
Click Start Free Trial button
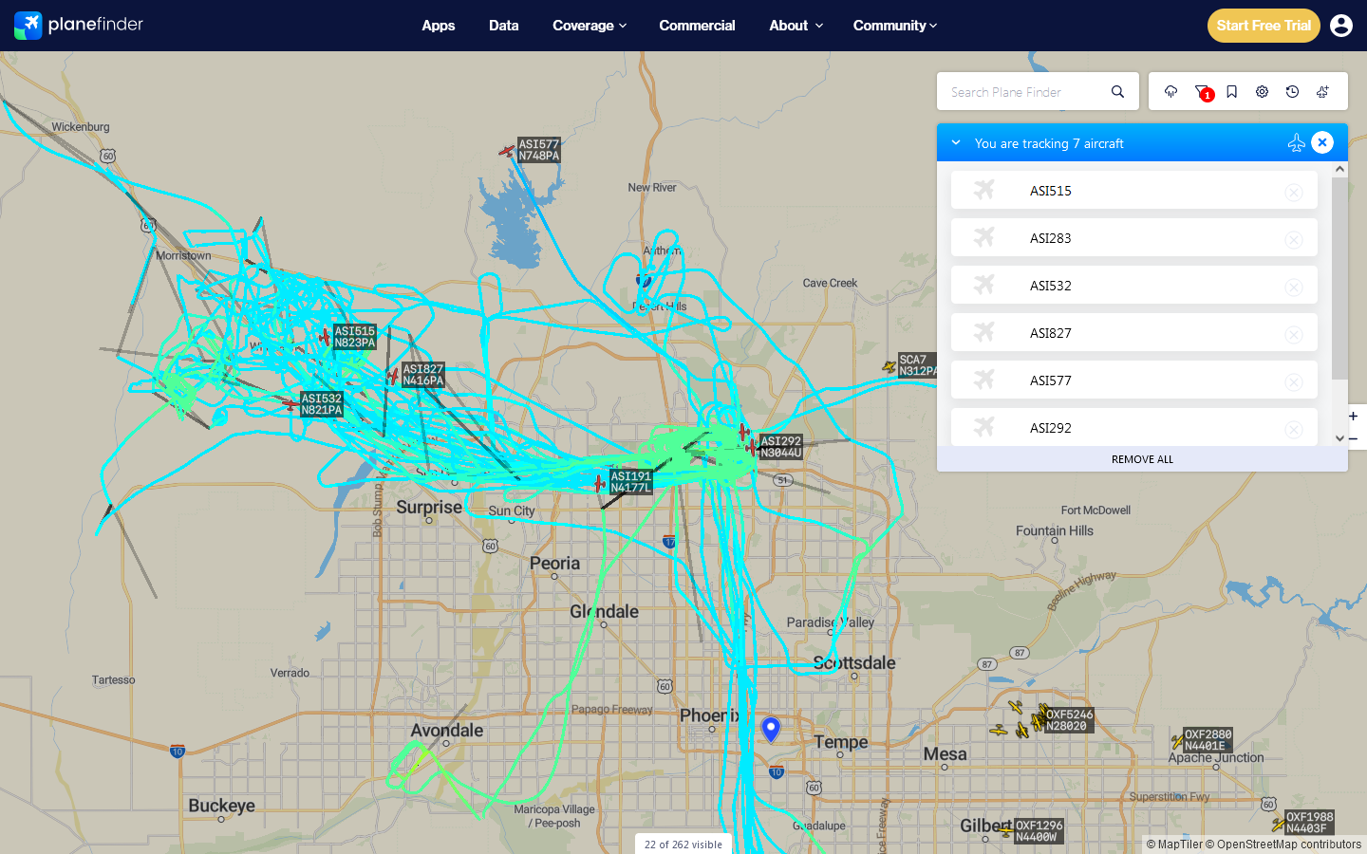[1264, 26]
